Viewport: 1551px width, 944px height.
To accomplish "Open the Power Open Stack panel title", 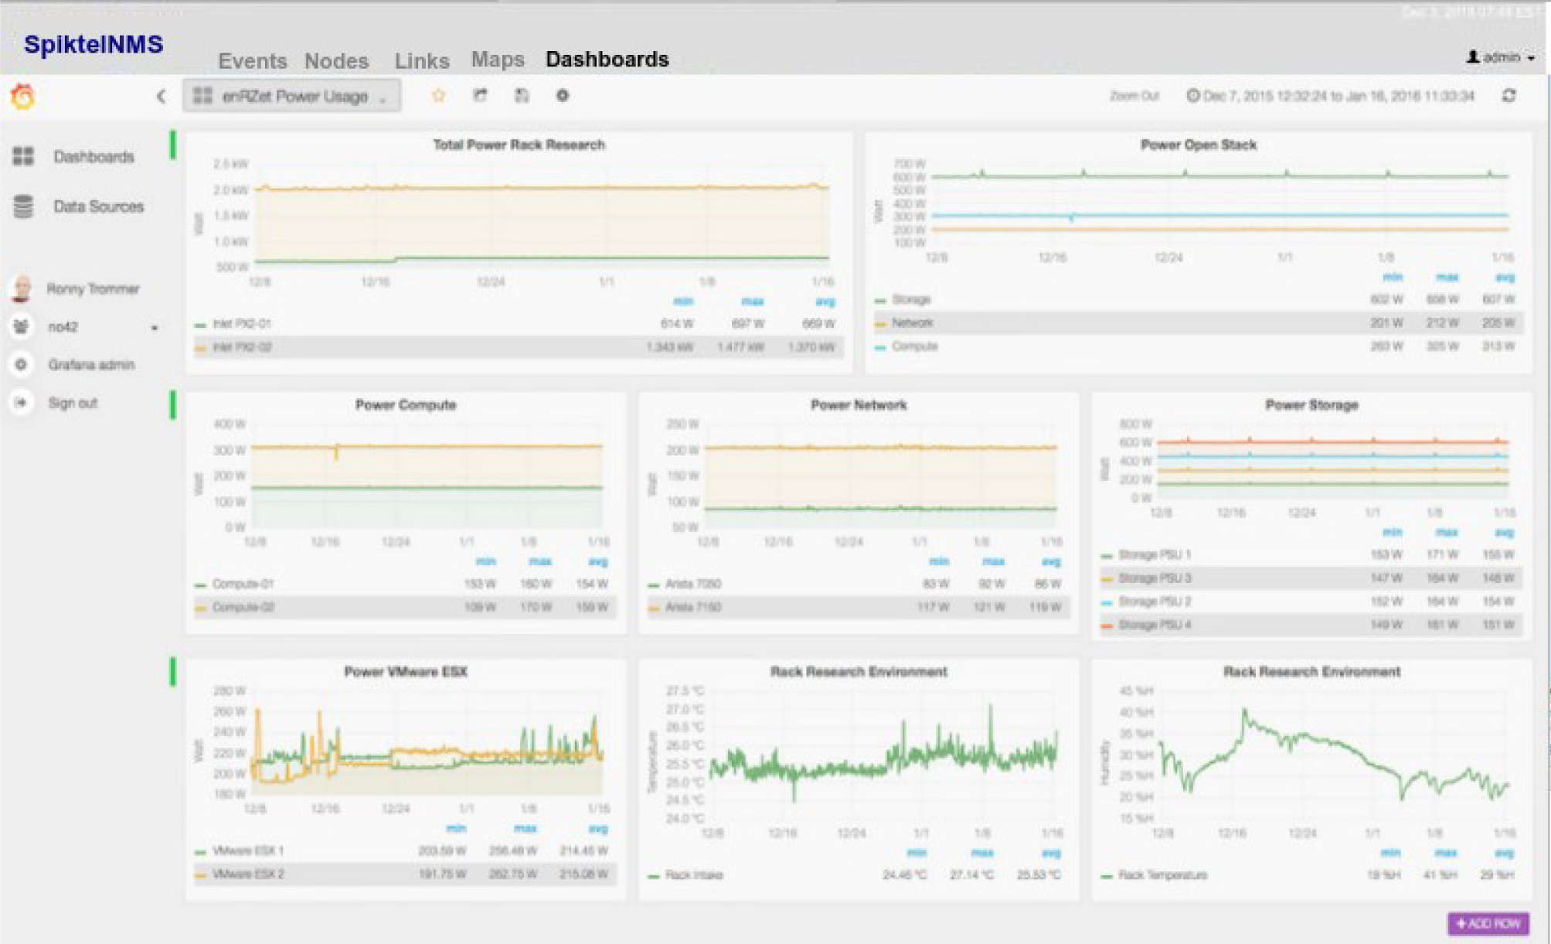I will pos(1199,145).
